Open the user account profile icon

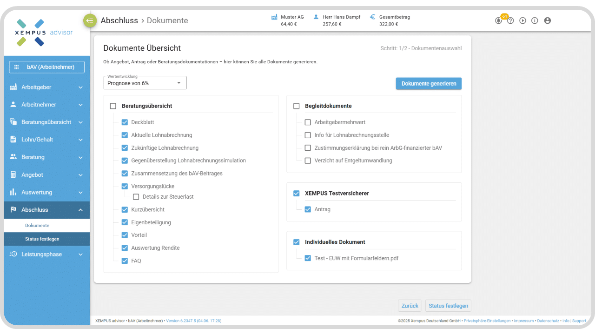pos(547,20)
